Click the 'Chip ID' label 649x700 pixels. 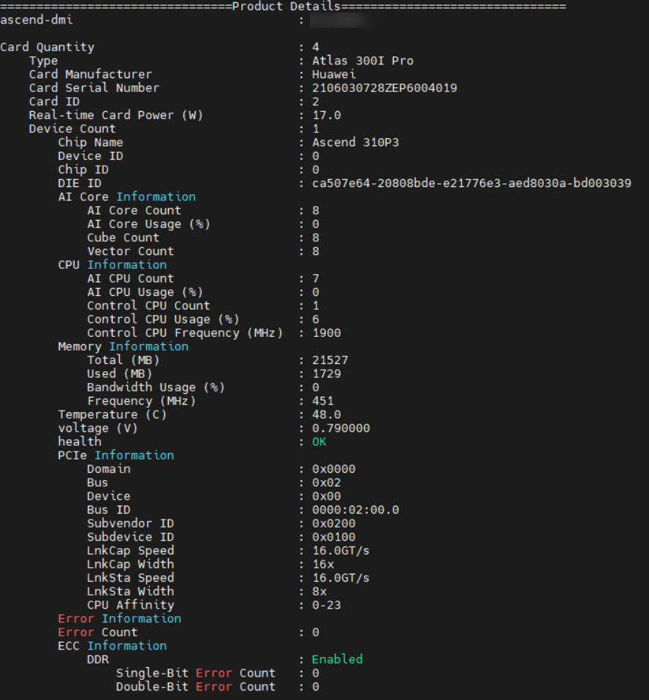[83, 170]
